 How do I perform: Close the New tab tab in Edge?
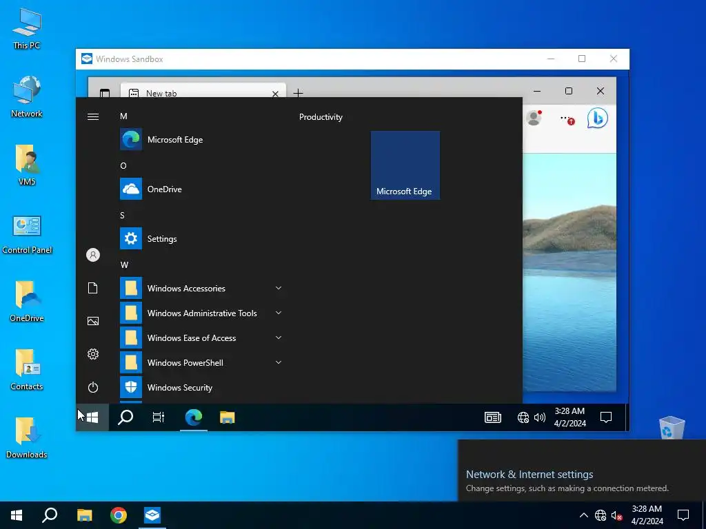[275, 94]
